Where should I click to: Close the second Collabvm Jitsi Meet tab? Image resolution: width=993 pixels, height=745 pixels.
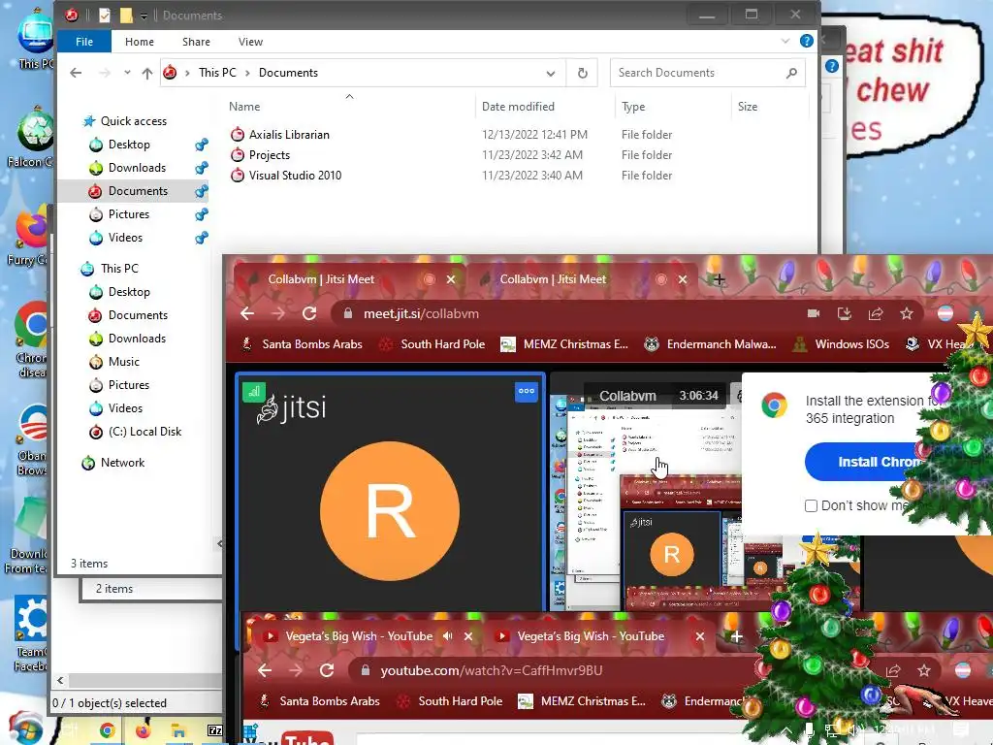point(683,279)
